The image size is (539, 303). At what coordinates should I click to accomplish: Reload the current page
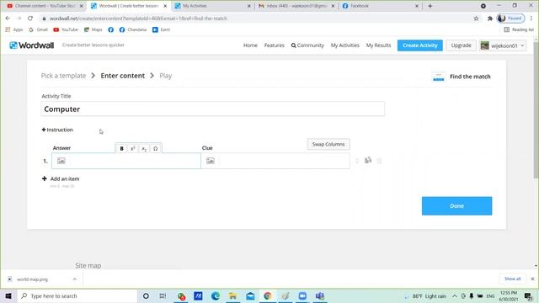point(30,19)
